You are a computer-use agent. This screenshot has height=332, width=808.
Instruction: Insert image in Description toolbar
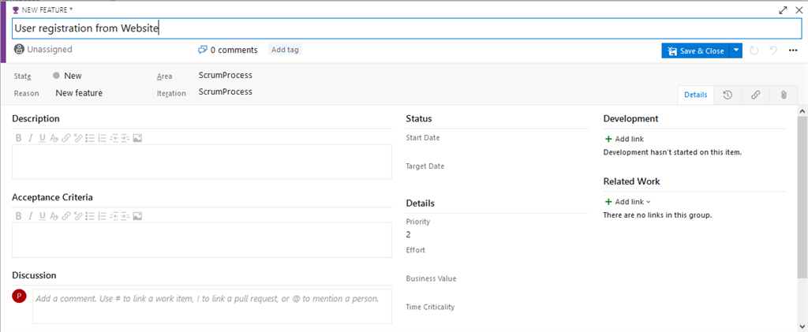point(137,138)
